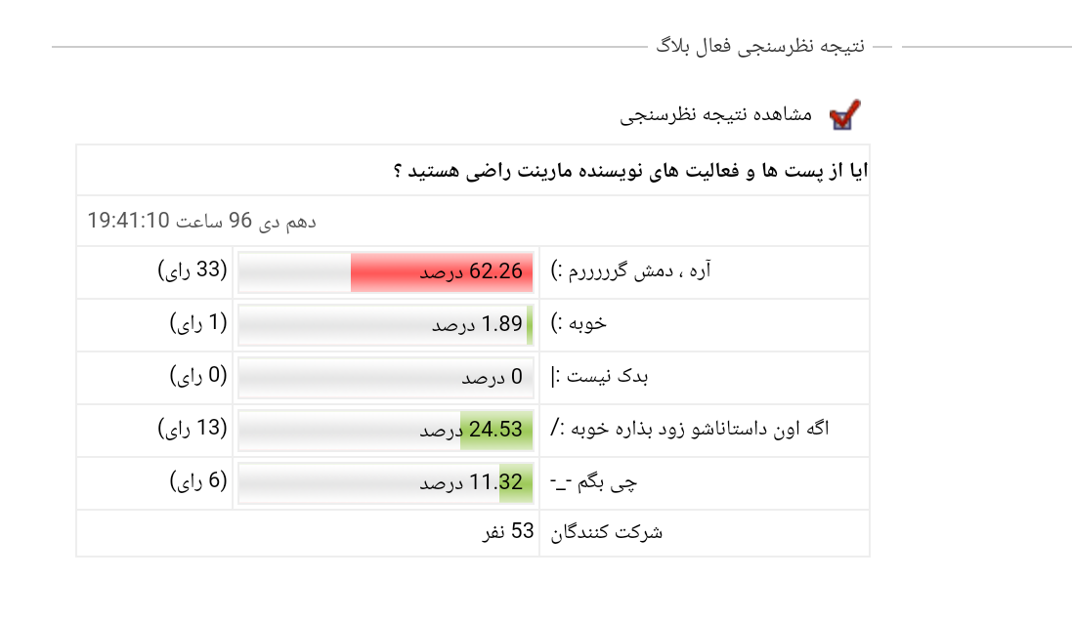Click the 0 percent result bar
This screenshot has height=621, width=1072.
tap(386, 378)
